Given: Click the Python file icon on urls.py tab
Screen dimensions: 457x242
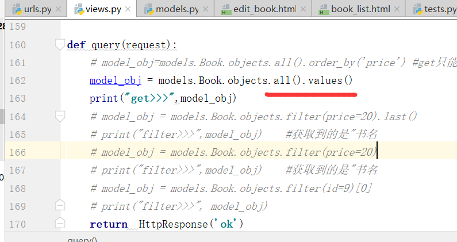Looking at the screenshot, I should [17, 9].
